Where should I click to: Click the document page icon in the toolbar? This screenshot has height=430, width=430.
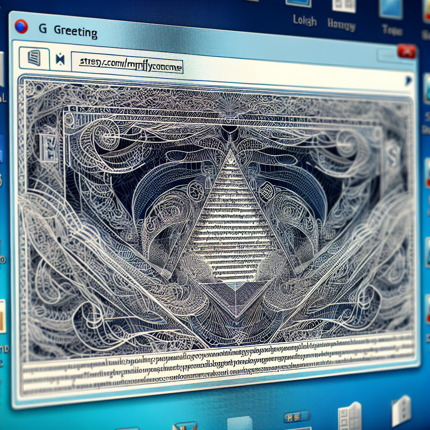point(34,57)
